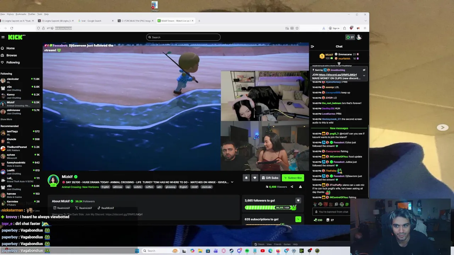This screenshot has height=255, width=454.
Task: Open Animal Crossing: New Horizons category
Action: [81, 187]
